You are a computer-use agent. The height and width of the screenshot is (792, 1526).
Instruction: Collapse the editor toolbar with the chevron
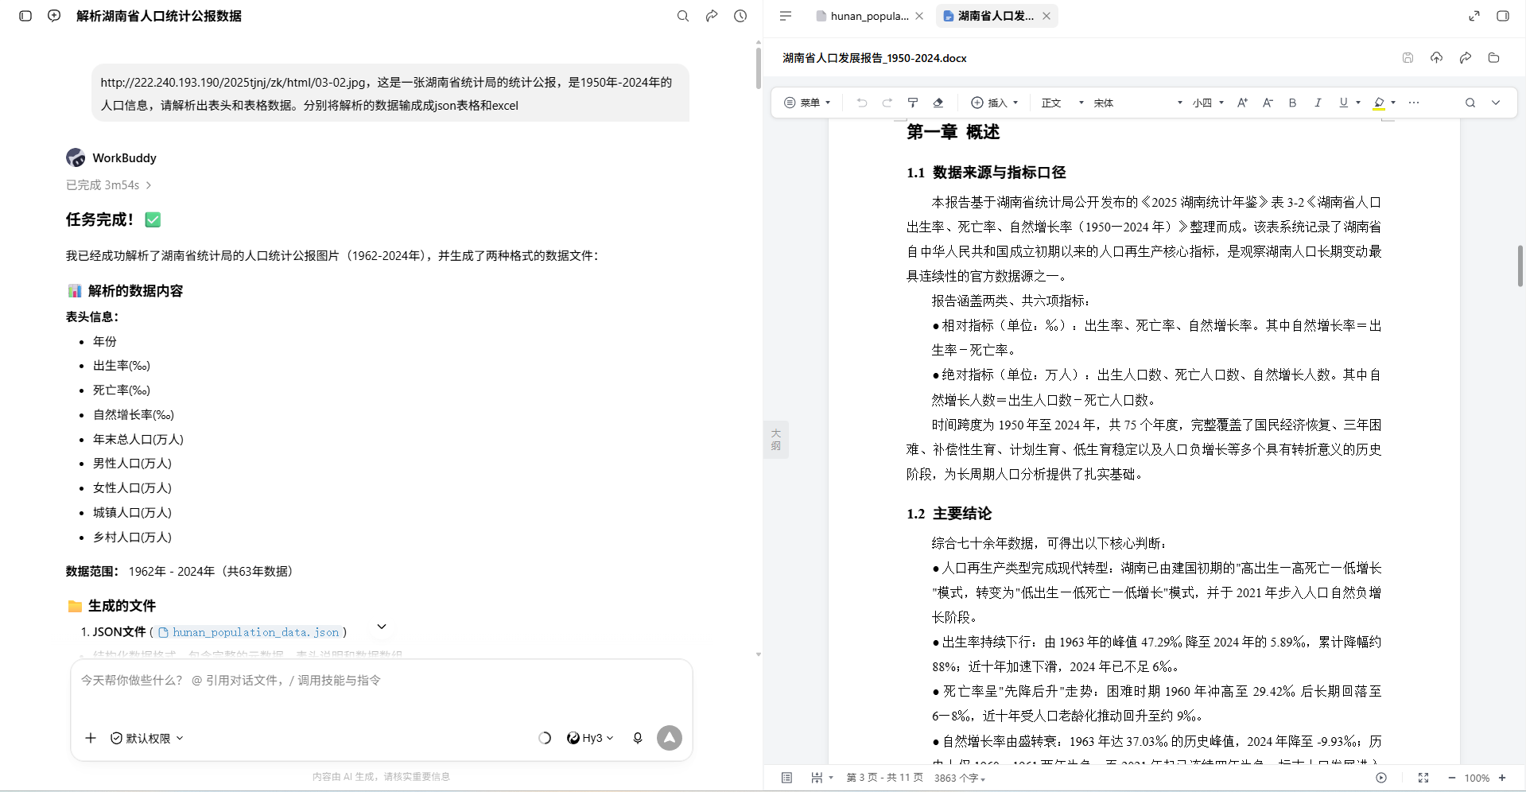coord(1496,103)
